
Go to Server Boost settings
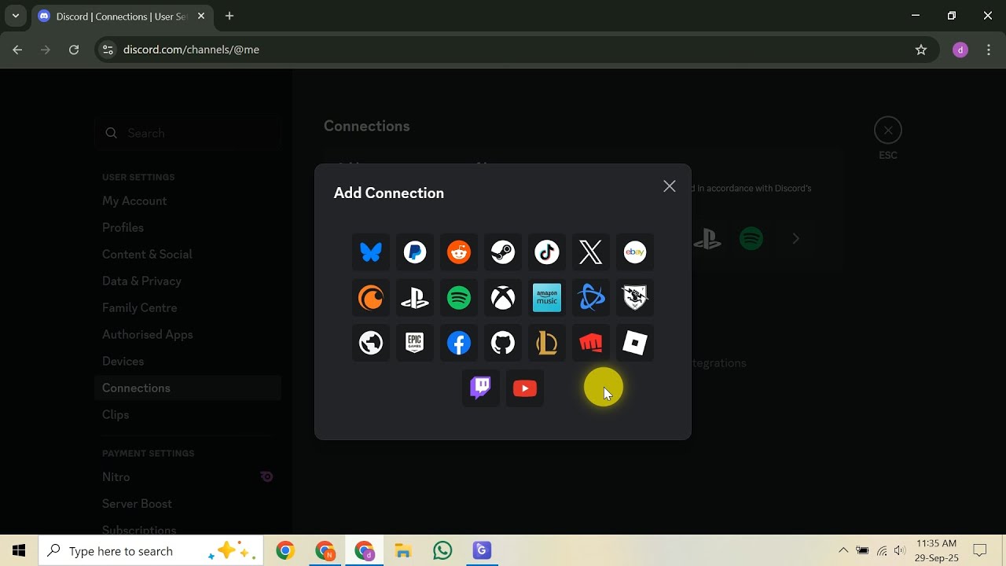(x=188, y=504)
